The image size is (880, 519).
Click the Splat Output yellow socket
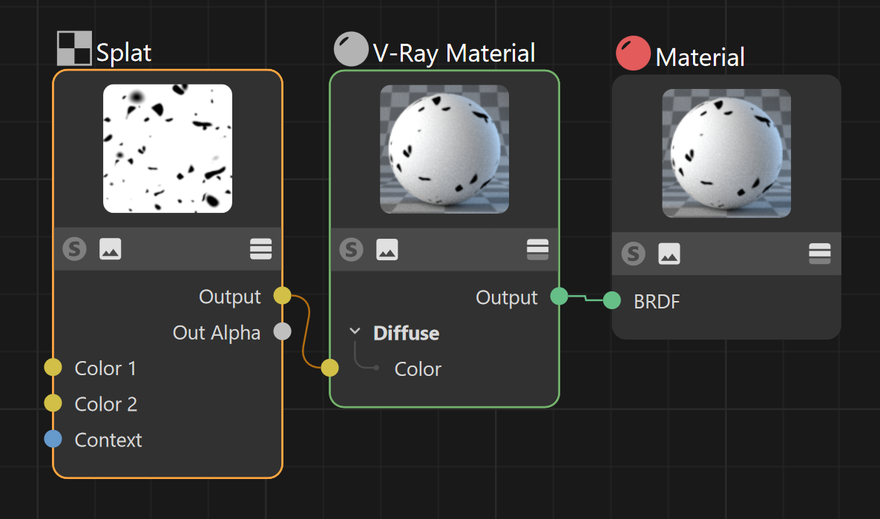(282, 295)
